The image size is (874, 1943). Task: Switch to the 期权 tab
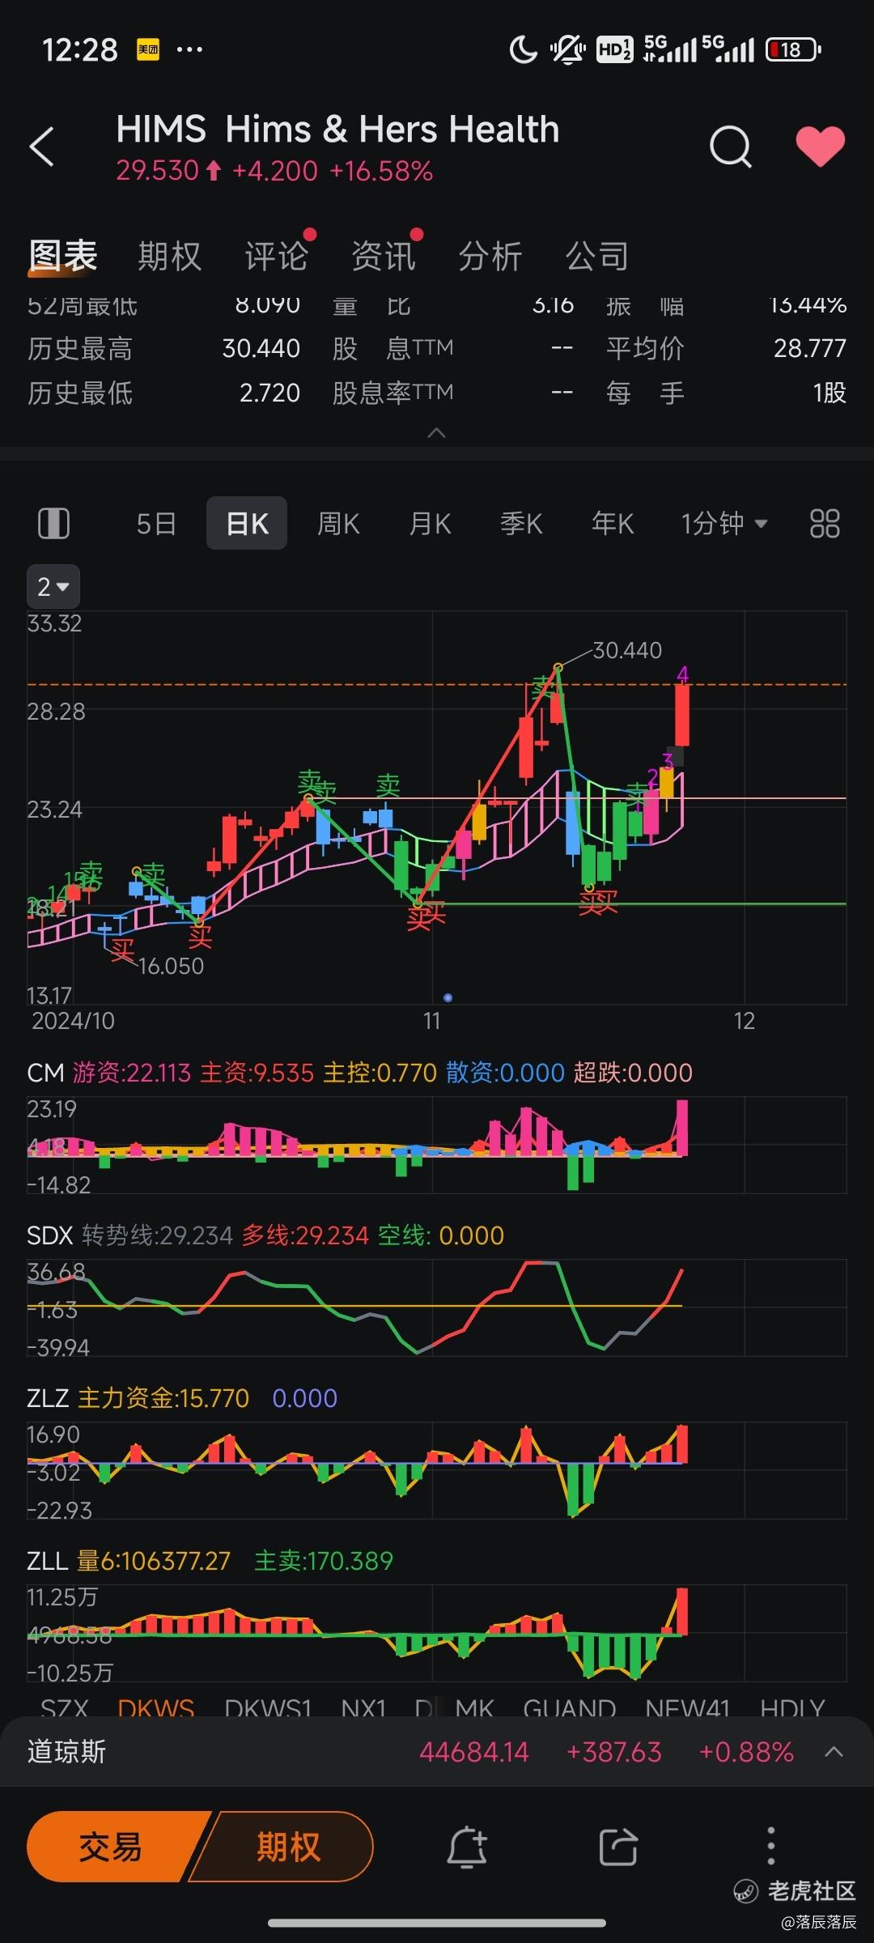pos(169,256)
